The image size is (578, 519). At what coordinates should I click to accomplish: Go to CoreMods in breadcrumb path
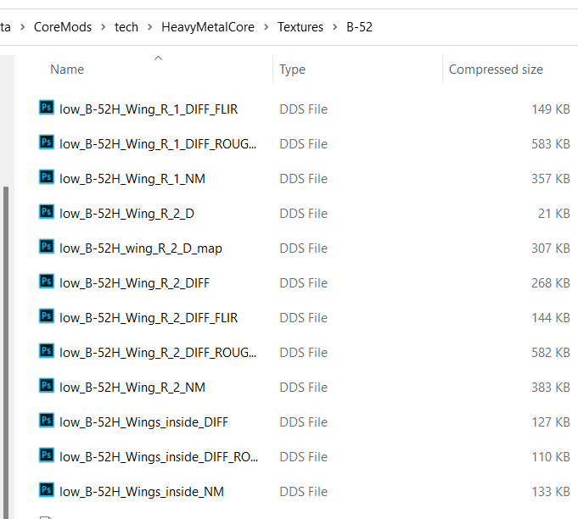(x=63, y=27)
